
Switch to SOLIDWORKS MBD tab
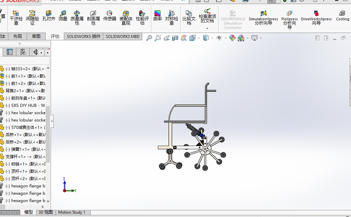click(x=123, y=37)
